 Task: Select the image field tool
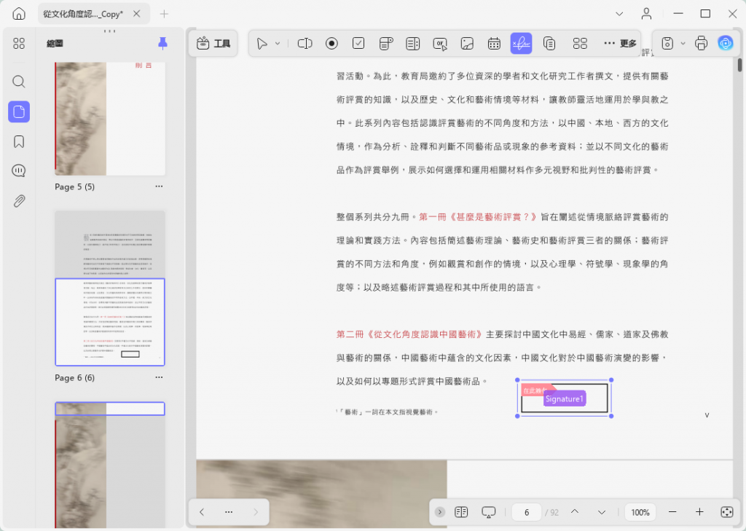467,44
